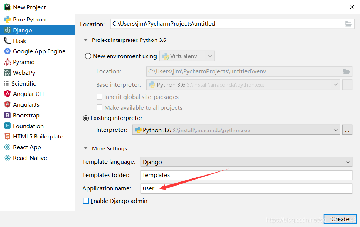360x227 pixels.
Task: Click the Create button
Action: click(x=340, y=219)
